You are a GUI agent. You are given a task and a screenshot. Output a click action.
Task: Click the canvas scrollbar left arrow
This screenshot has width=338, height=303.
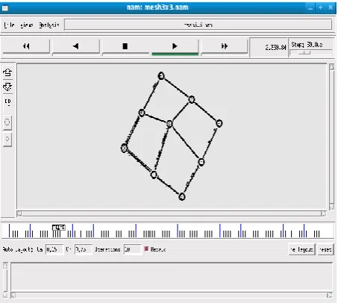(19, 213)
